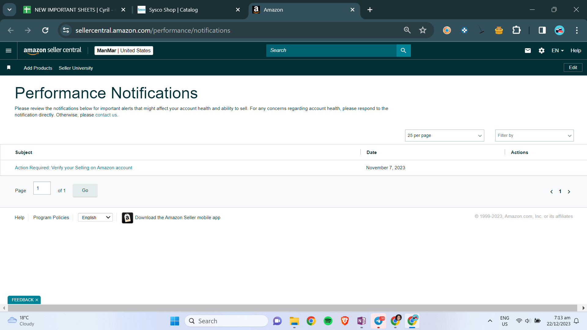Click the zoom magnifier icon in address bar
The width and height of the screenshot is (587, 330).
click(x=407, y=30)
